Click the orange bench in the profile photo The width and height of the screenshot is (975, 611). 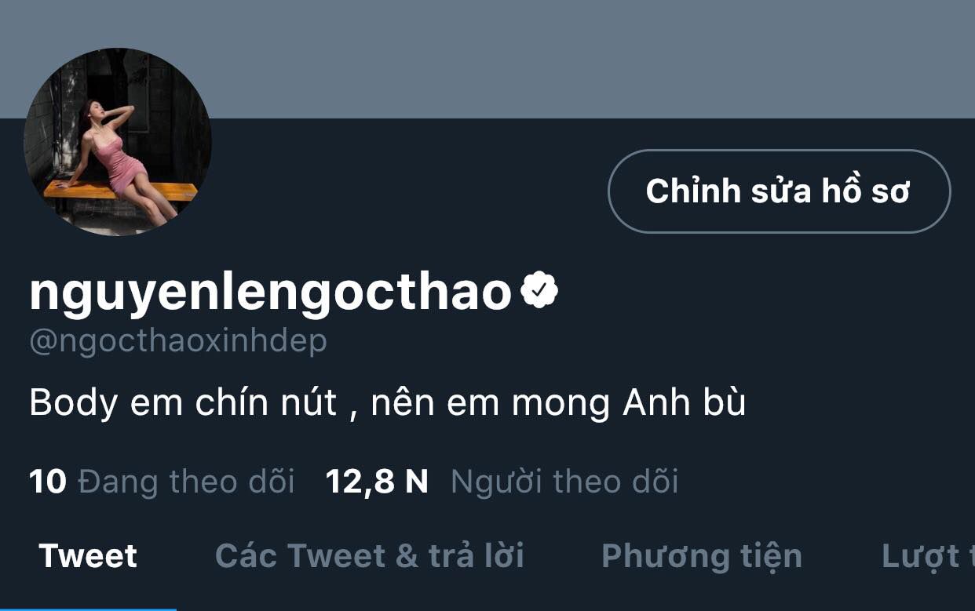pos(118,190)
